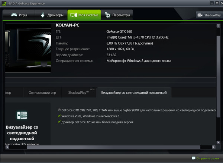
Task: Open the Параметры tab
Action: 117,15
